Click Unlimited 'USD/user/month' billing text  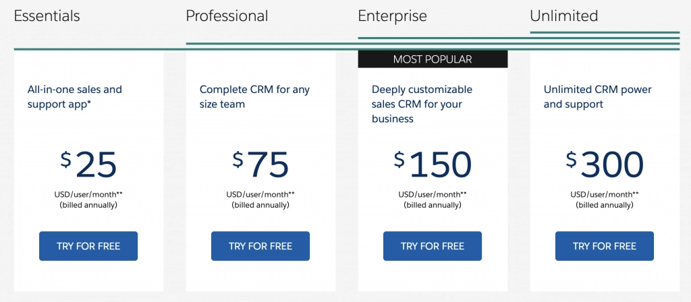pos(605,195)
